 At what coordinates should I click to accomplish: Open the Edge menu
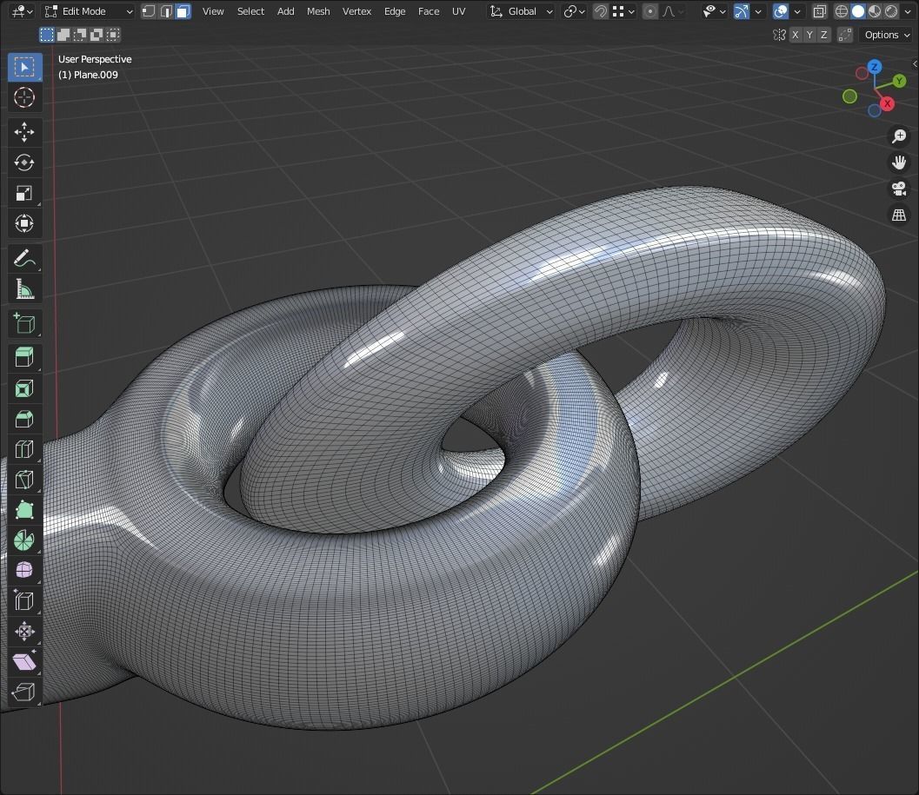[x=395, y=11]
